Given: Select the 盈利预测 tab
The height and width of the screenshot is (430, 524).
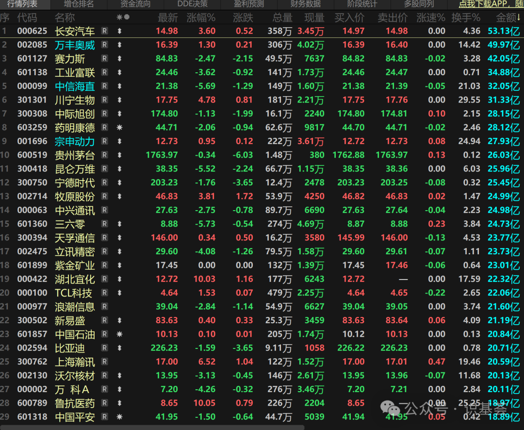Looking at the screenshot, I should point(249,4).
